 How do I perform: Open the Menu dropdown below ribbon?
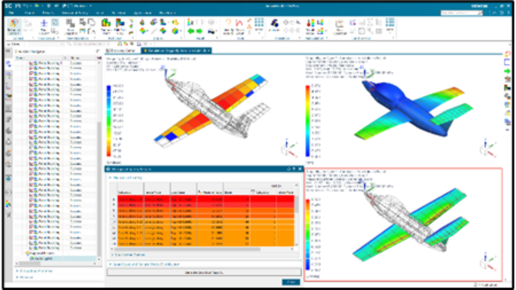click(x=14, y=43)
